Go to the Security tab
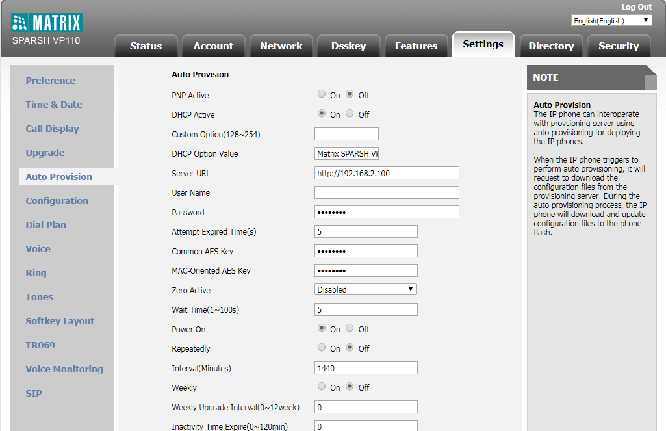 coord(619,46)
